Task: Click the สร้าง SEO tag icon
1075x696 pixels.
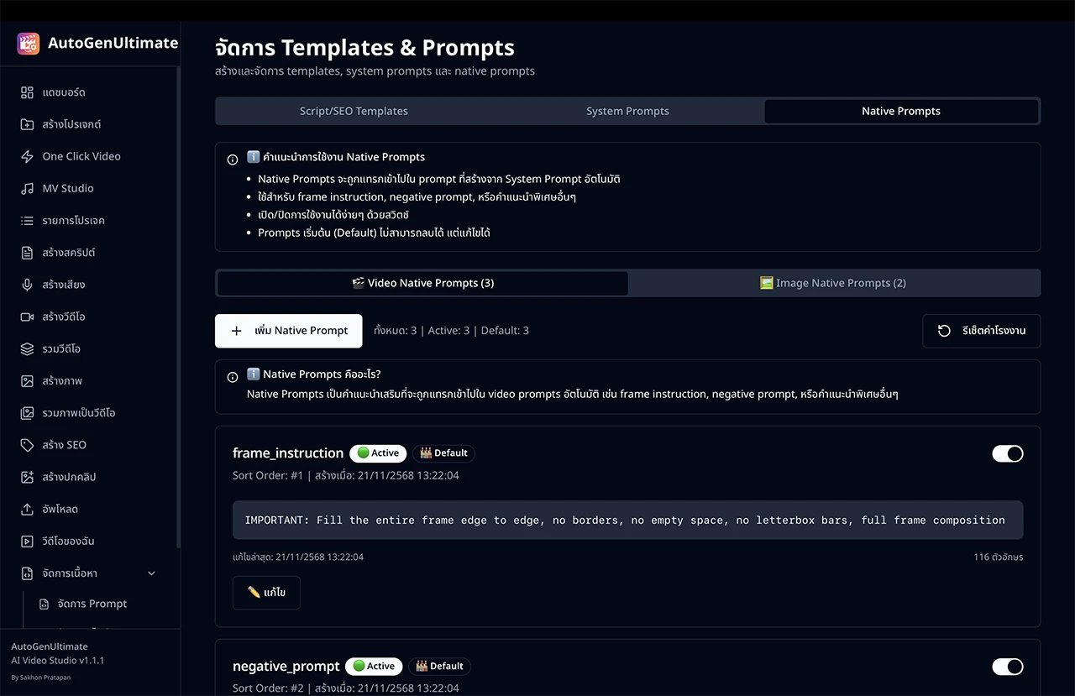Action: [x=27, y=445]
